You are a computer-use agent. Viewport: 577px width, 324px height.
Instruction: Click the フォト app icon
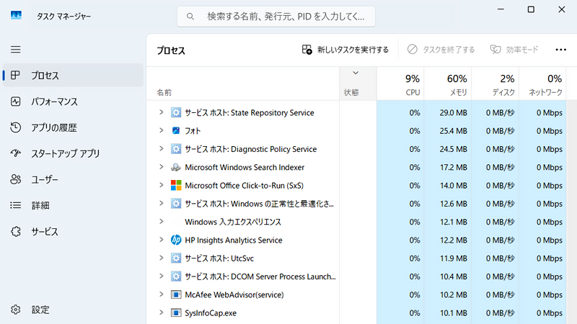(176, 131)
